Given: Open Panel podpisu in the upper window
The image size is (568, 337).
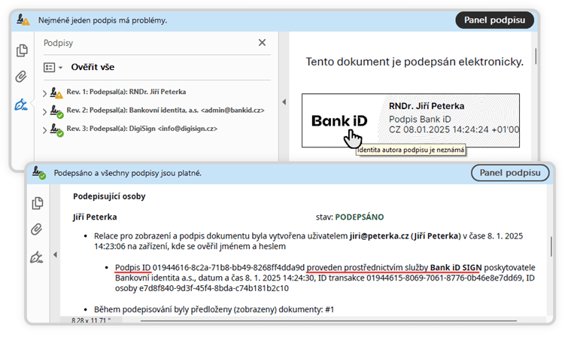Looking at the screenshot, I should (494, 20).
